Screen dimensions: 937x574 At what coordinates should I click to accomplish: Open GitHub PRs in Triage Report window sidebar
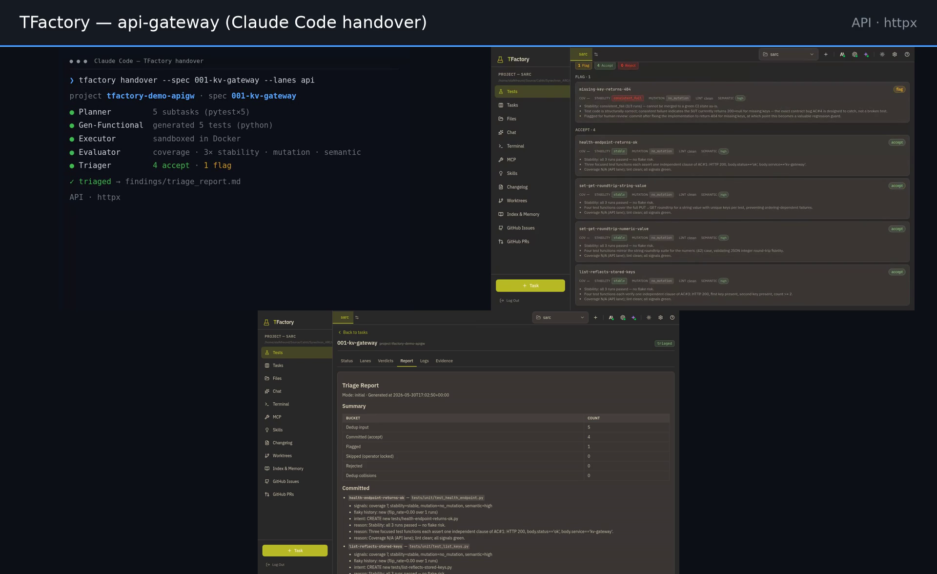(297, 494)
